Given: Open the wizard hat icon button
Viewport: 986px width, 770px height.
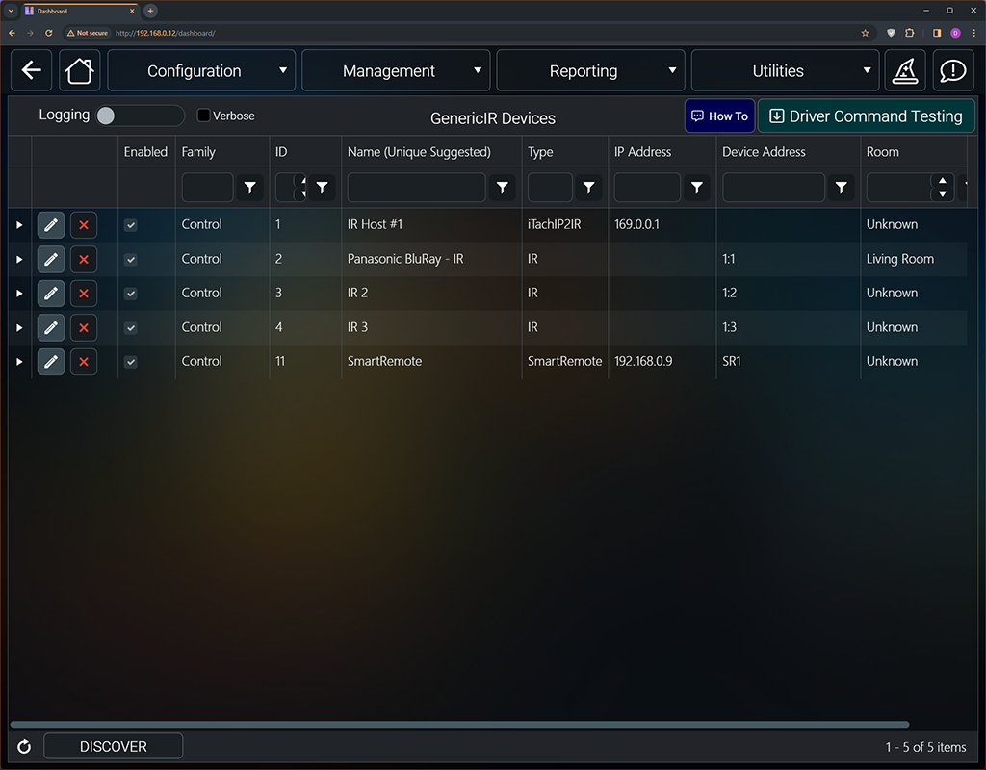Looking at the screenshot, I should click(905, 70).
